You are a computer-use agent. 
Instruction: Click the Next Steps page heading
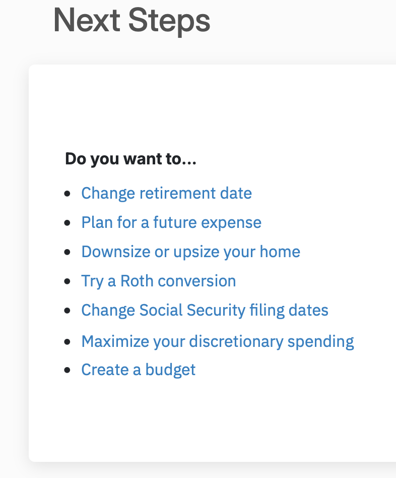[x=131, y=21]
